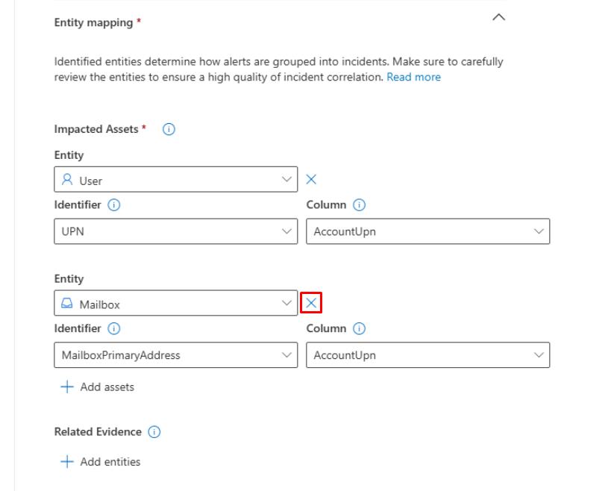Click info icon next to UPN Identifier label
The width and height of the screenshot is (611, 491).
115,204
